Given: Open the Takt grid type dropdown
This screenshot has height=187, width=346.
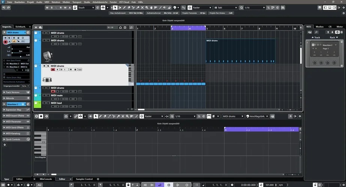Looking at the screenshot, I should (x=227, y=7).
